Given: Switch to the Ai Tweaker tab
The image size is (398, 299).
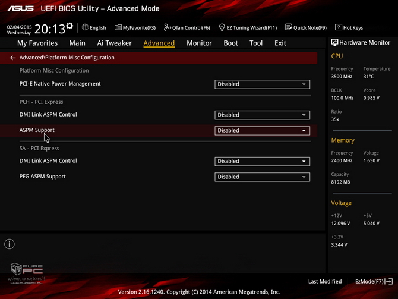Looking at the screenshot, I should [x=114, y=43].
